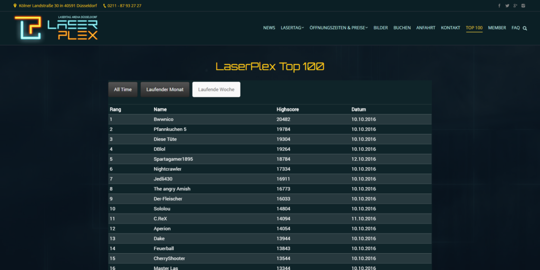
Task: Open the Member page
Action: pos(497,28)
